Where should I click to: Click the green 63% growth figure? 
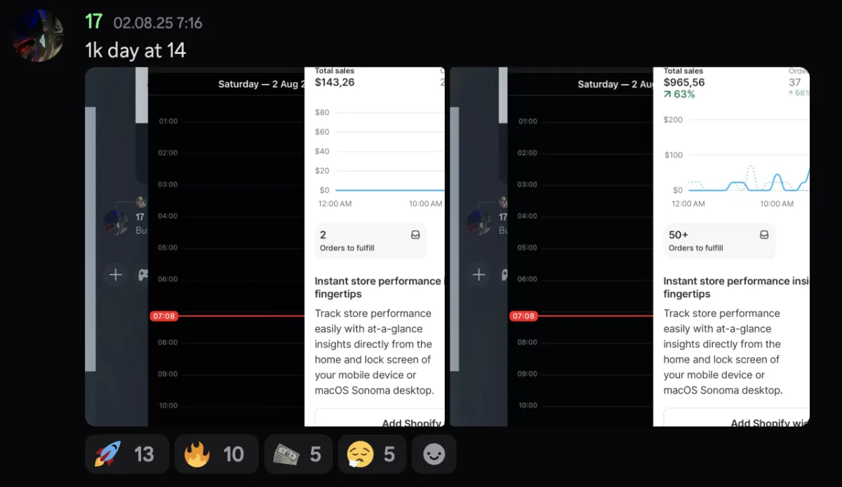click(x=679, y=94)
